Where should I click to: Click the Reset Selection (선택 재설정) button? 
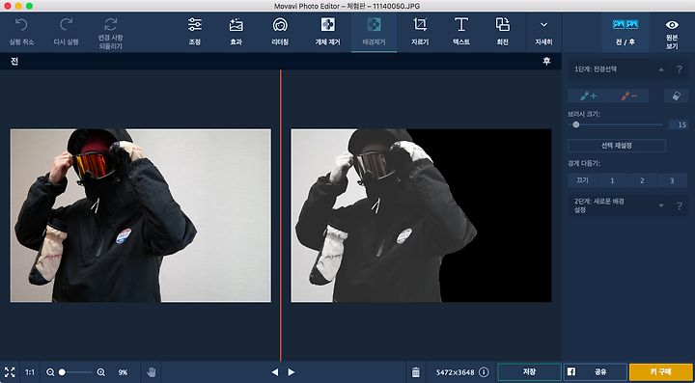[x=617, y=146]
